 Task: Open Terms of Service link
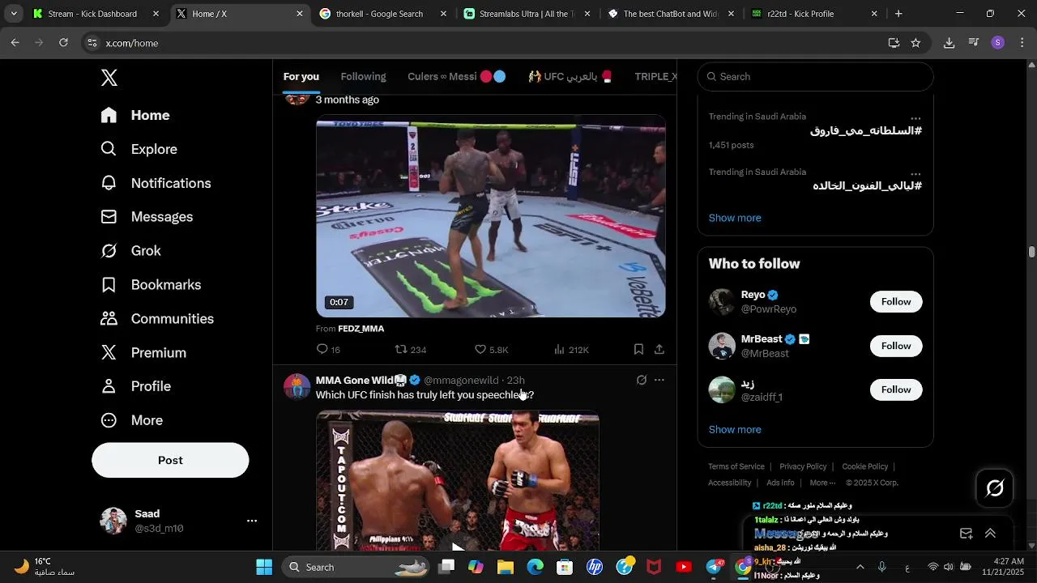tap(736, 466)
